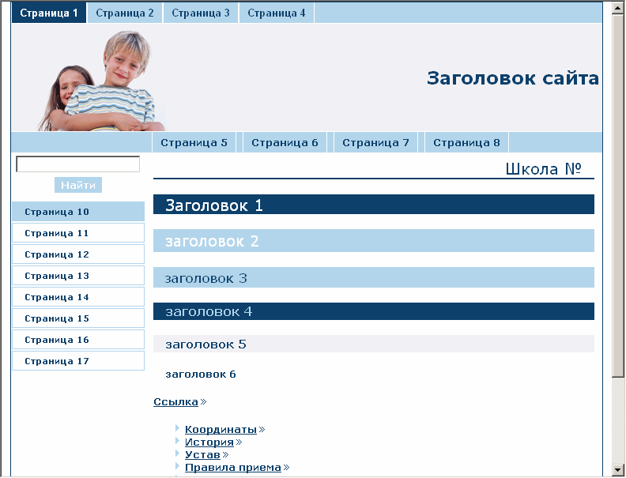This screenshot has height=478, width=626.
Task: Visit the История link
Action: 209,442
